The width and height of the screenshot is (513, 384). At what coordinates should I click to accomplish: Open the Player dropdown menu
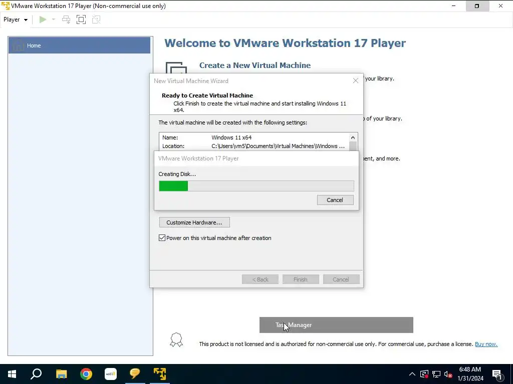16,19
